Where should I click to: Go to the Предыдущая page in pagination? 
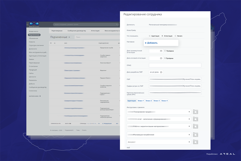[107, 124]
